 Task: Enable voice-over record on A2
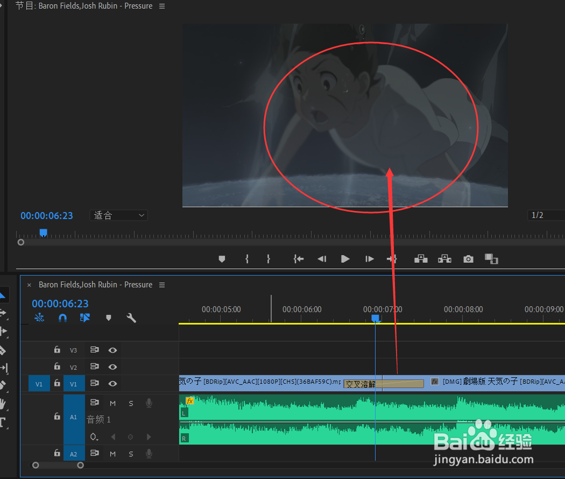click(149, 453)
